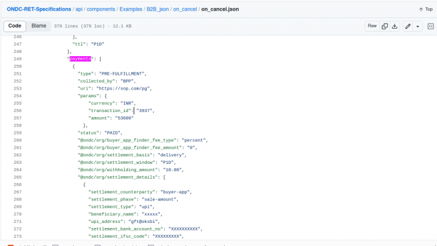Open more edit options dropdown caret
The image size is (437, 246).
[418, 26]
